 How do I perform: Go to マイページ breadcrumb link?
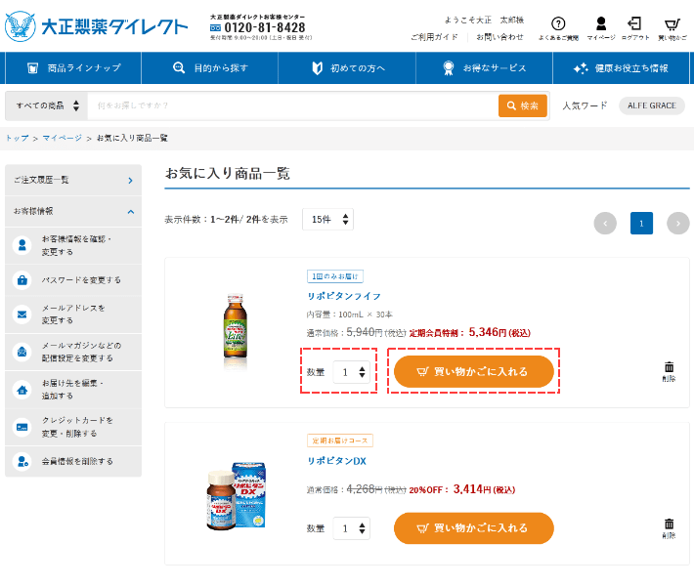pos(62,138)
